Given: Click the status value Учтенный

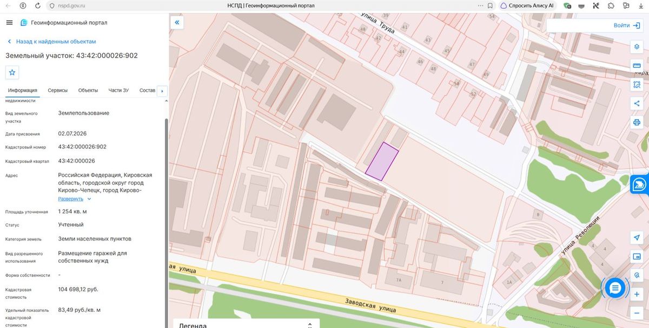Looking at the screenshot, I should tap(71, 224).
